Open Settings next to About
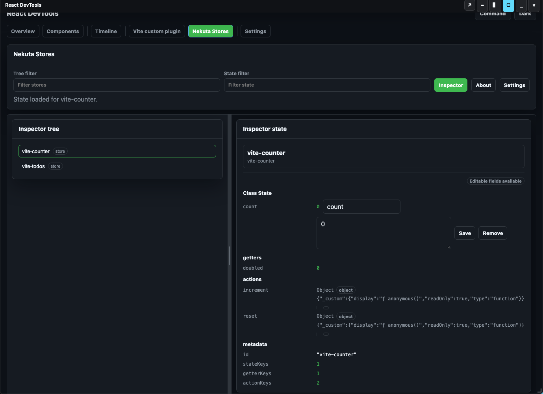543x394 pixels. pos(515,85)
